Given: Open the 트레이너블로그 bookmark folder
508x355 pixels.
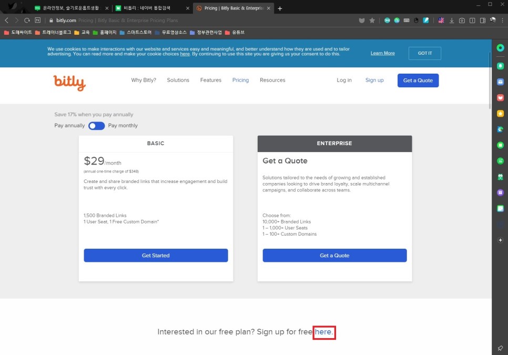Looking at the screenshot, I should pos(53,33).
